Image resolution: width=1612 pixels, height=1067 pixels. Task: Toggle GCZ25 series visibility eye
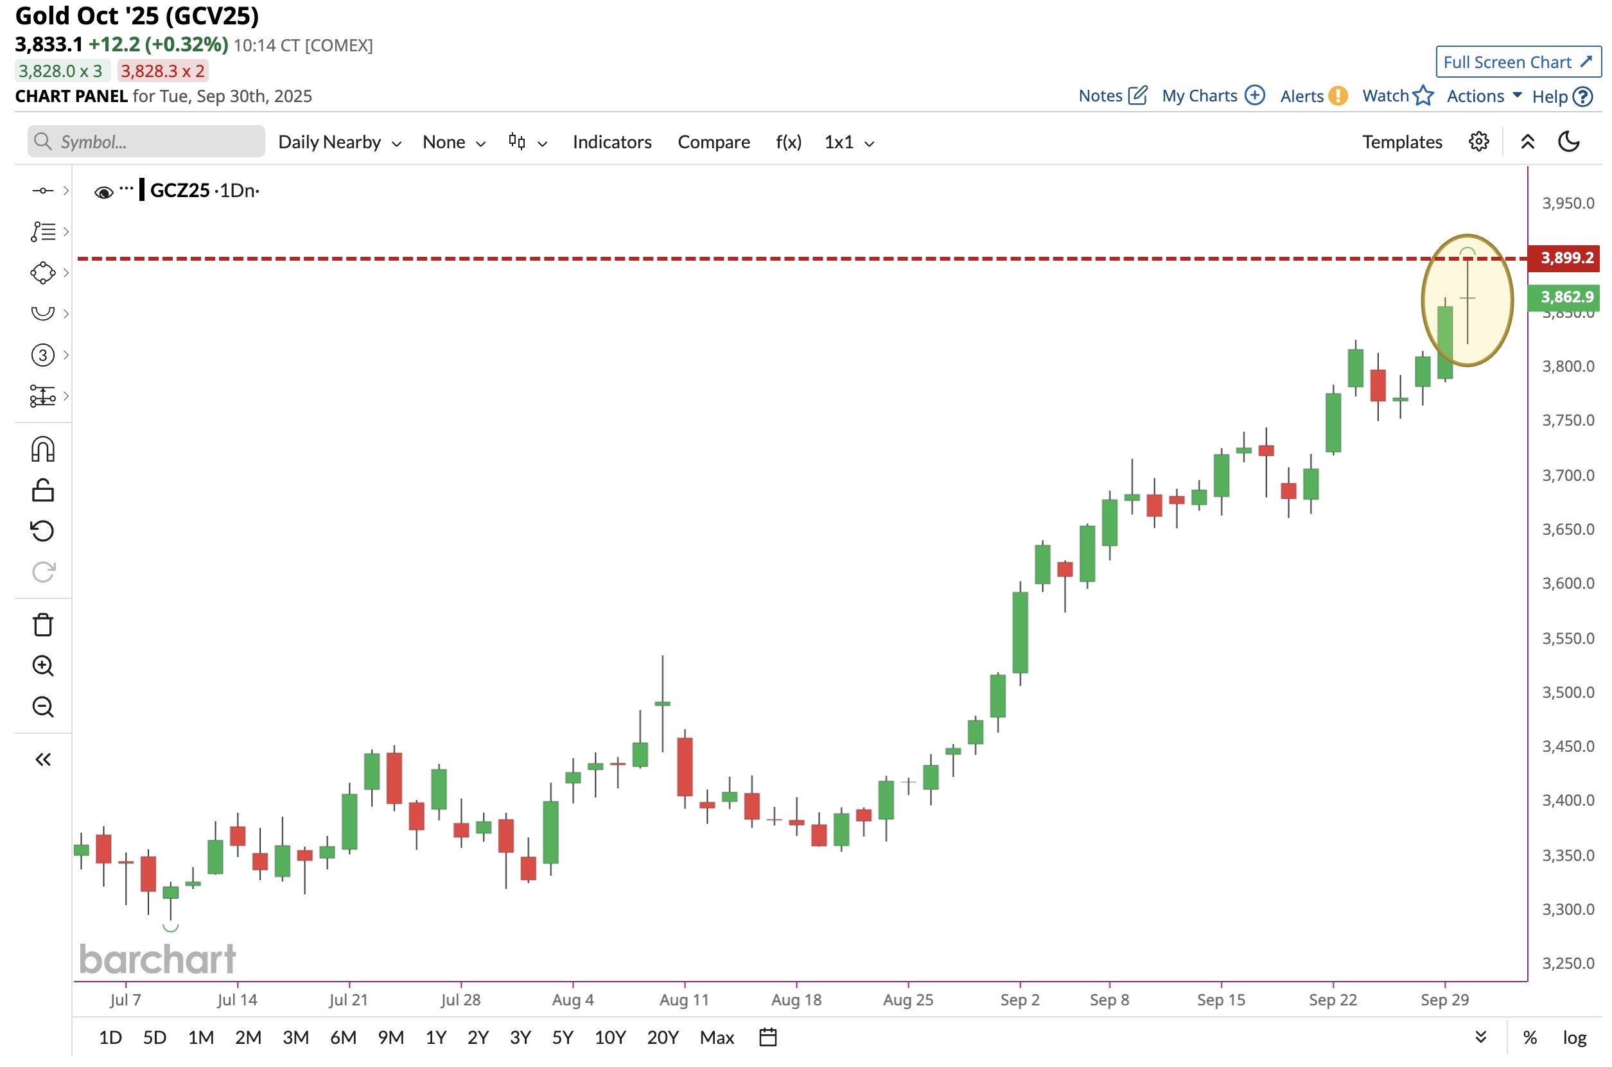coord(103,193)
